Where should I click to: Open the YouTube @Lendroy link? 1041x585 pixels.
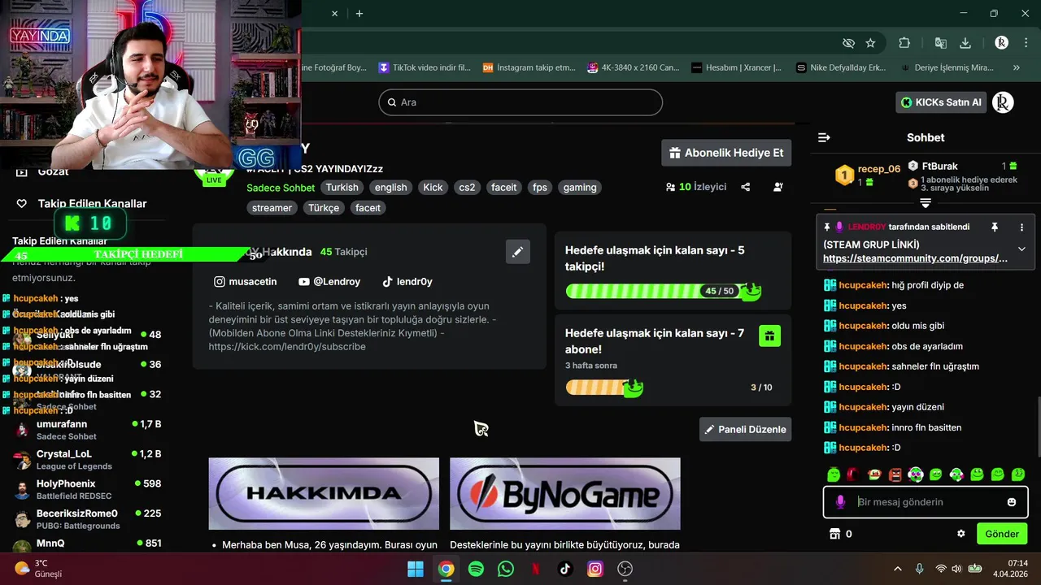[x=329, y=282]
